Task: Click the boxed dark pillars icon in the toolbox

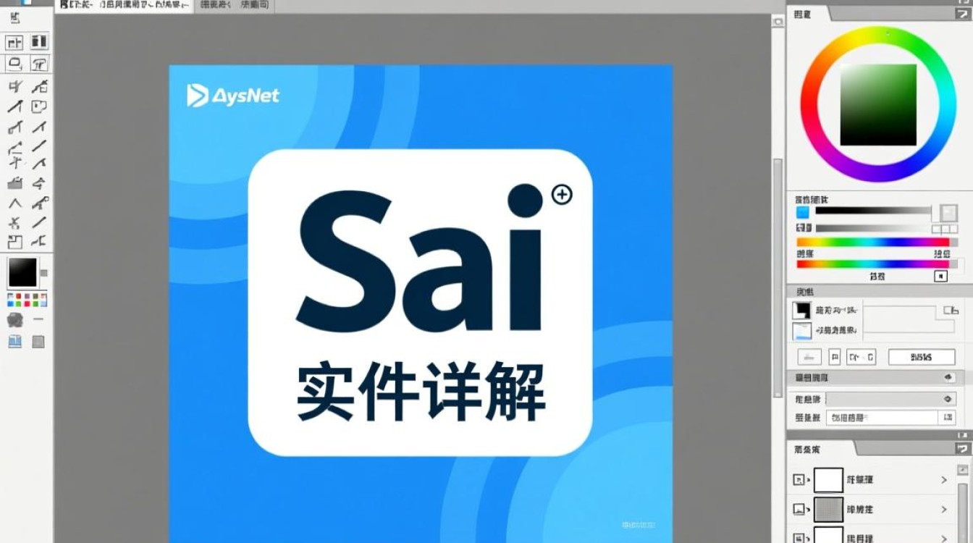Action: 39,42
